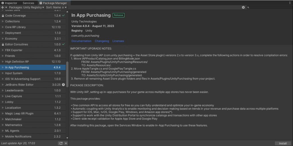Click the add package plus icon
This screenshot has height=146, width=293.
(2, 7)
